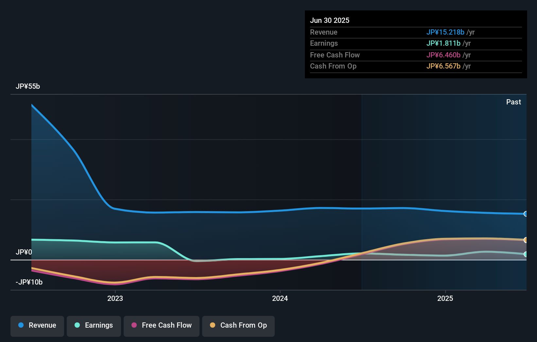
Task: Click the Past region label
Action: click(513, 102)
